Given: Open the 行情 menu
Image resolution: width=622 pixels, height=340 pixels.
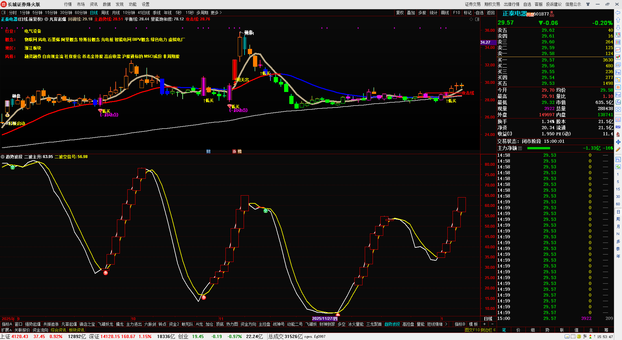Looking at the screenshot, I should (x=68, y=4).
